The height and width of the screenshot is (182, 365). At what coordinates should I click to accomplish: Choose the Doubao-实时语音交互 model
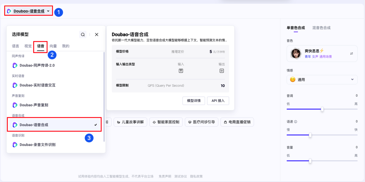[55, 85]
